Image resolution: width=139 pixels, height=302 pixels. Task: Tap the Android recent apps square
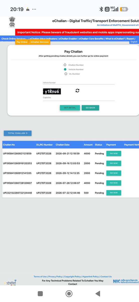click(x=40, y=293)
